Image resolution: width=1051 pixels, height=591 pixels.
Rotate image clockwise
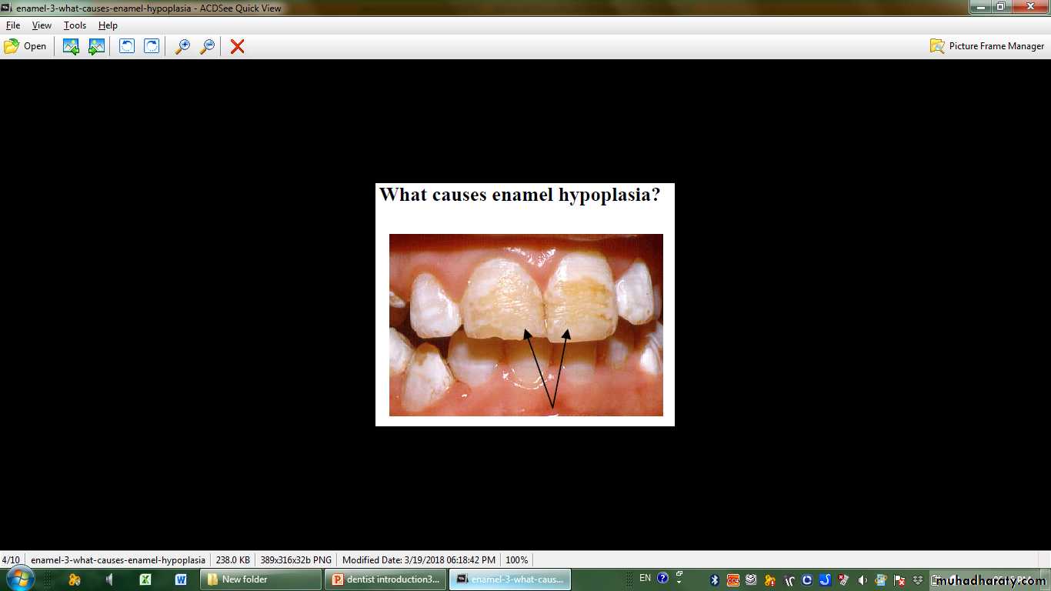coord(152,46)
